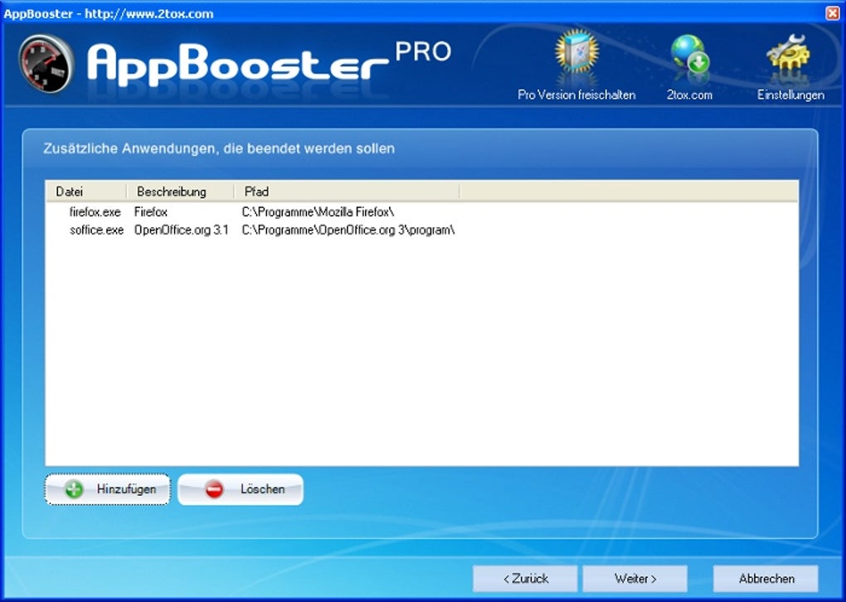Click the Pro Version freischalten label
846x602 pixels.
(x=576, y=95)
